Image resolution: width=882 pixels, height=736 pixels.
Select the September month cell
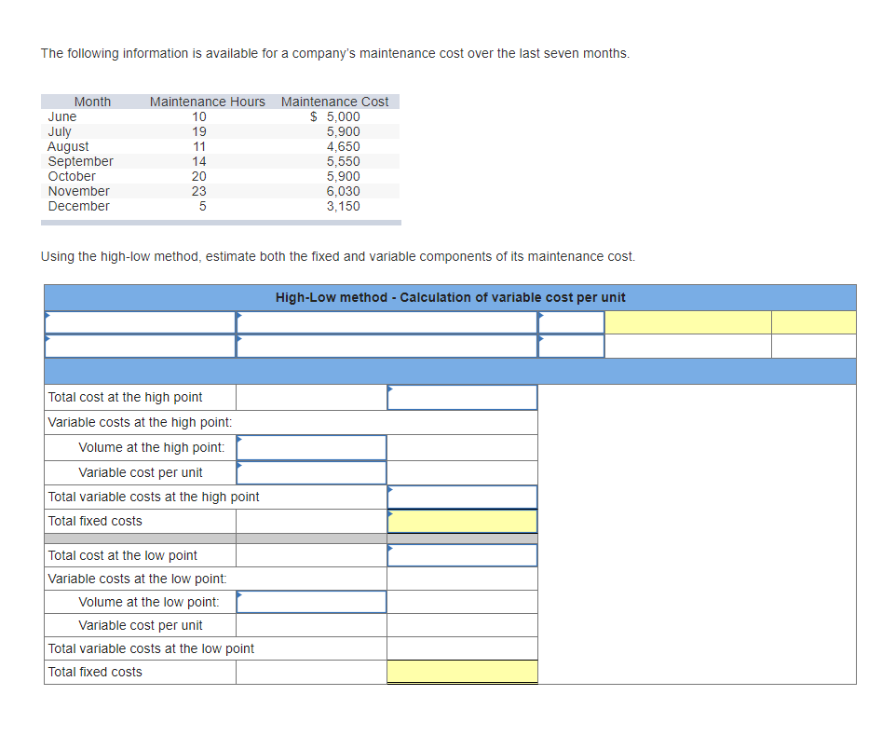(x=80, y=161)
